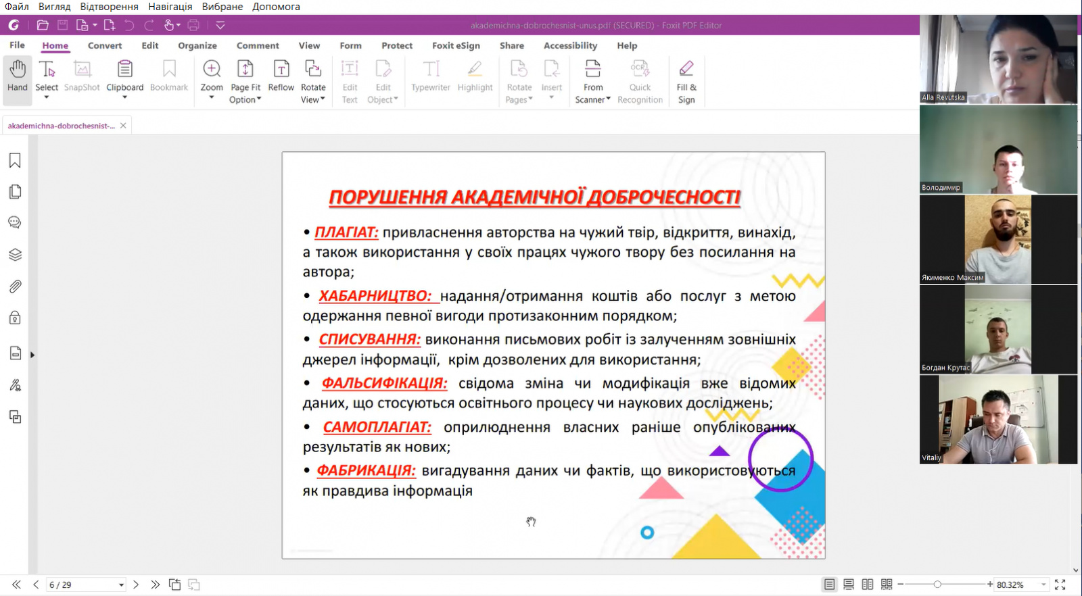Click the create new PDF page icon
Image resolution: width=1082 pixels, height=596 pixels.
pos(109,25)
